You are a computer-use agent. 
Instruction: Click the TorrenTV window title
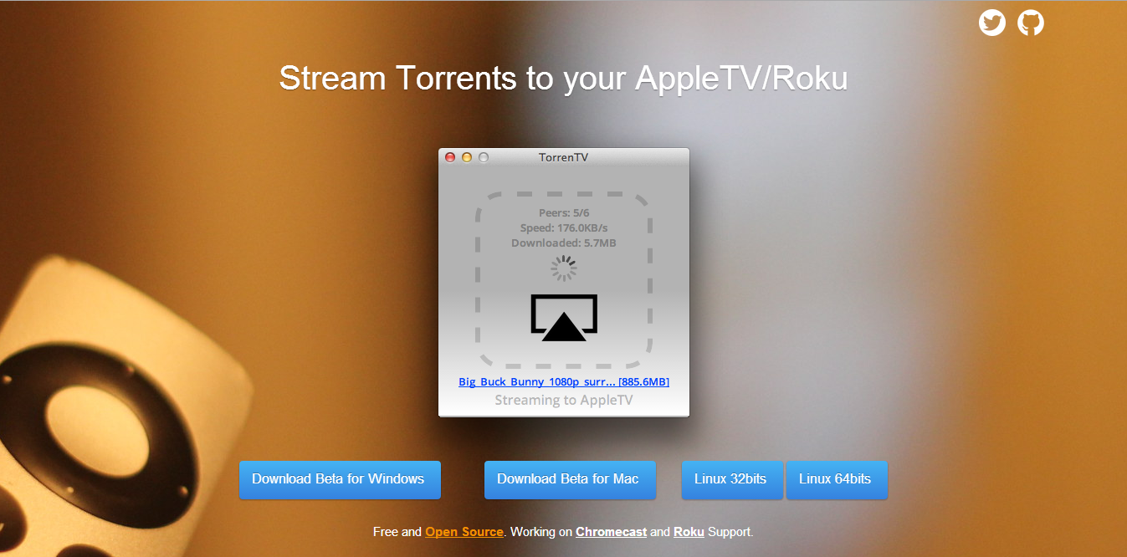(x=564, y=157)
